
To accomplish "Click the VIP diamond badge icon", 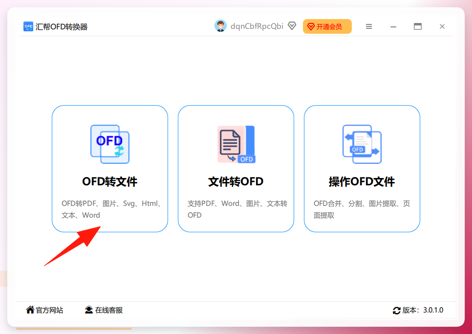I will 292,26.
